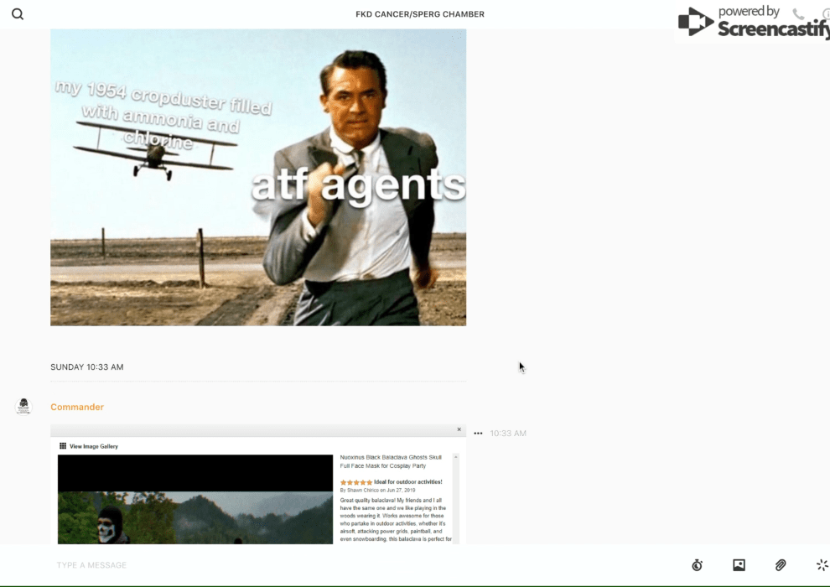Open the Commander sender name
The image size is (830, 587).
(x=77, y=407)
